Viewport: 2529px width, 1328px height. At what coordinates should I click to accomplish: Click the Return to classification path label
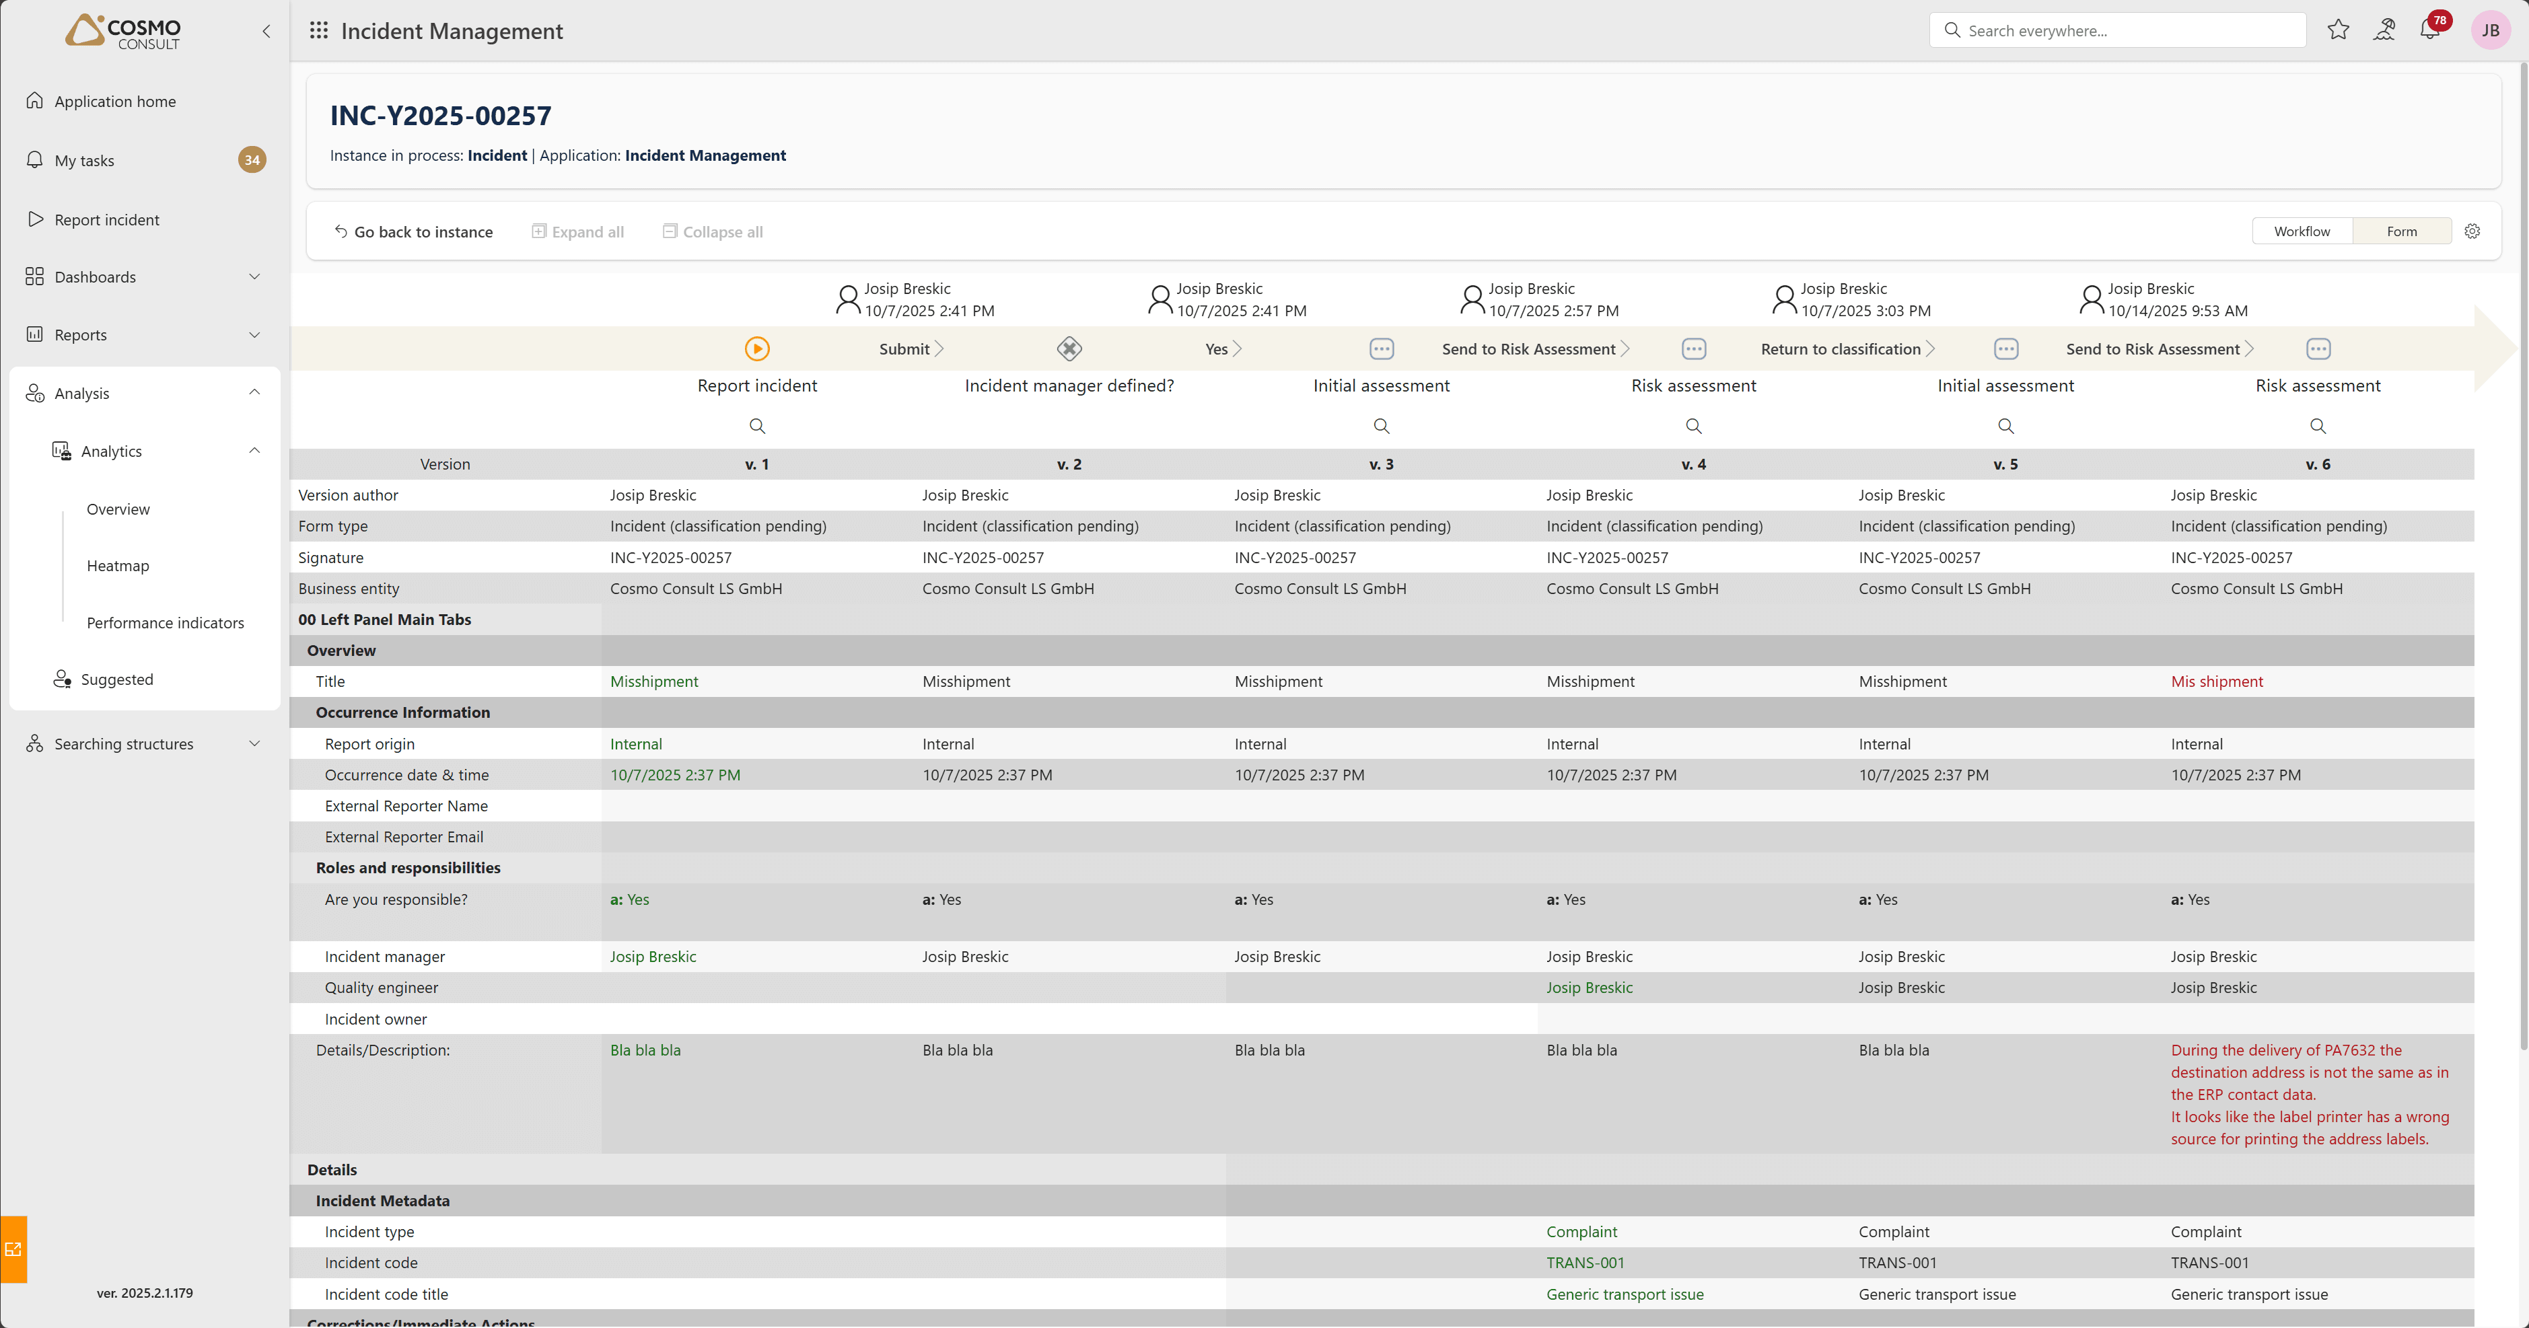[x=1840, y=348]
